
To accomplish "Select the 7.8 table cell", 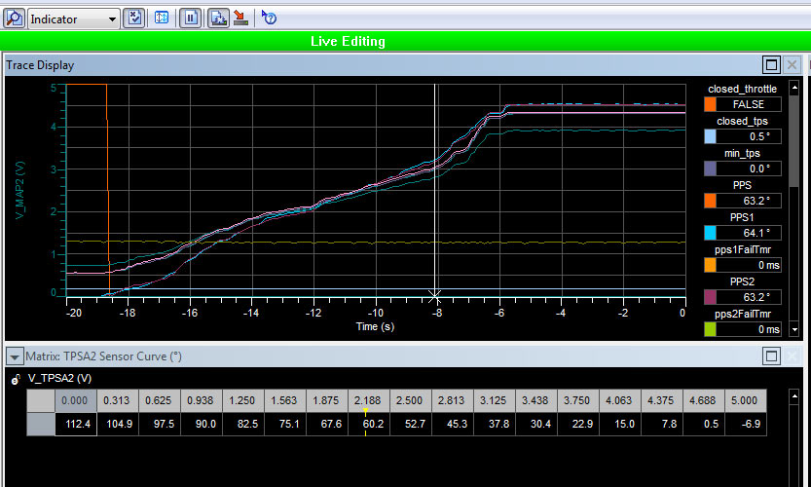I will point(663,424).
